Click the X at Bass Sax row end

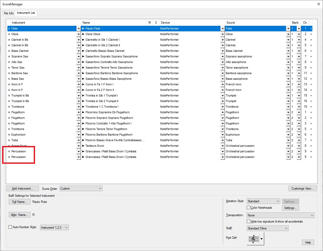tap(311, 79)
